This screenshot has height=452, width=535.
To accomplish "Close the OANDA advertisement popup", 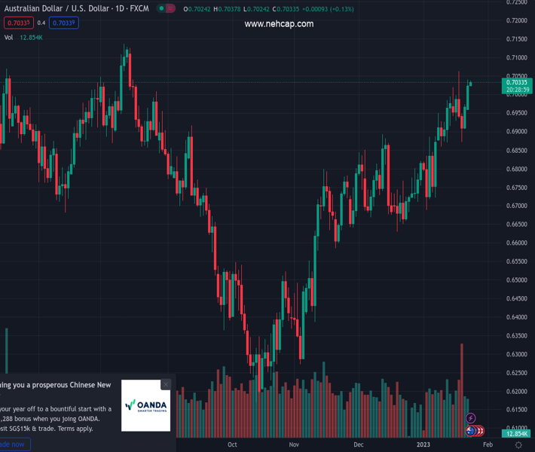I will click(x=166, y=384).
